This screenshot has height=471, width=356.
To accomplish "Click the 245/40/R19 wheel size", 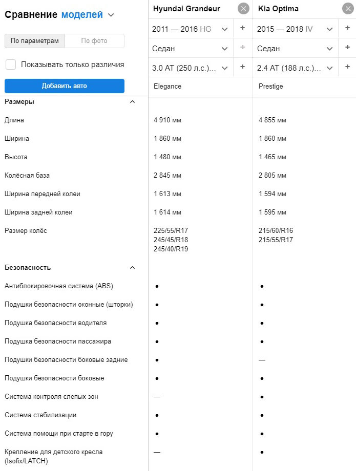I will (171, 249).
